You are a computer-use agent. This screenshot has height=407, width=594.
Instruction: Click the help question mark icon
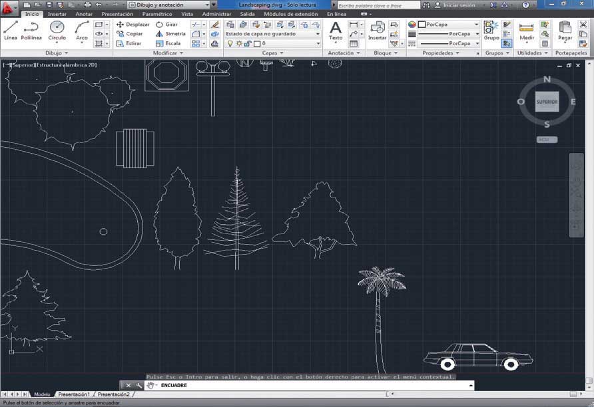click(x=525, y=5)
